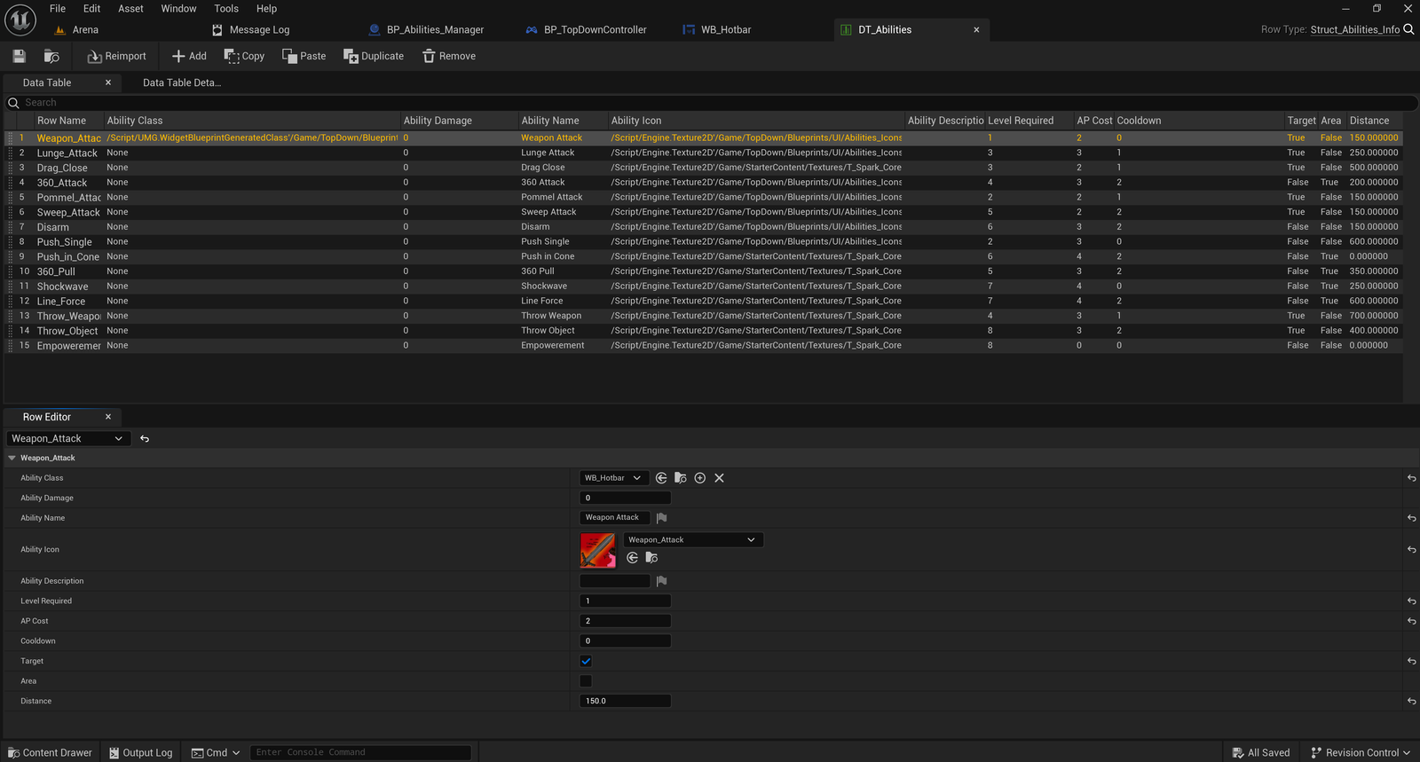Click the Ability Icon sword thumbnail
Viewport: 1420px width, 762px height.
597,550
